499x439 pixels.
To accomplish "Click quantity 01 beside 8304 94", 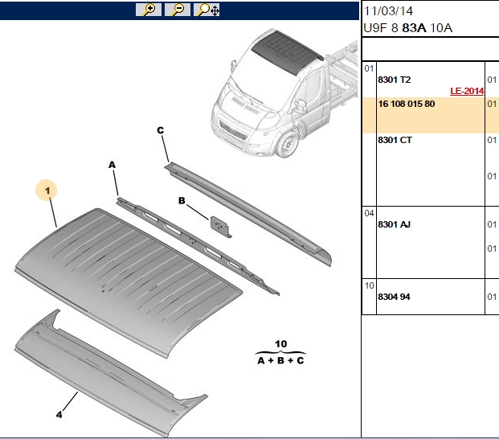I will pyautogui.click(x=492, y=297).
